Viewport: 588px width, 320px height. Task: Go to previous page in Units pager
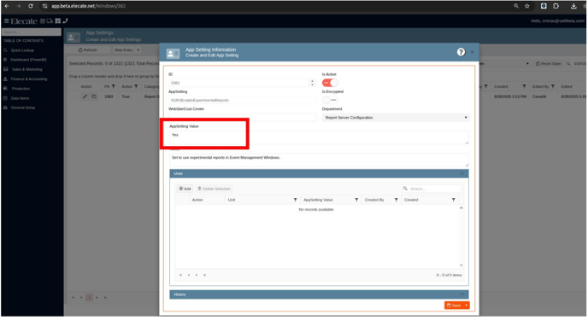[x=189, y=275]
